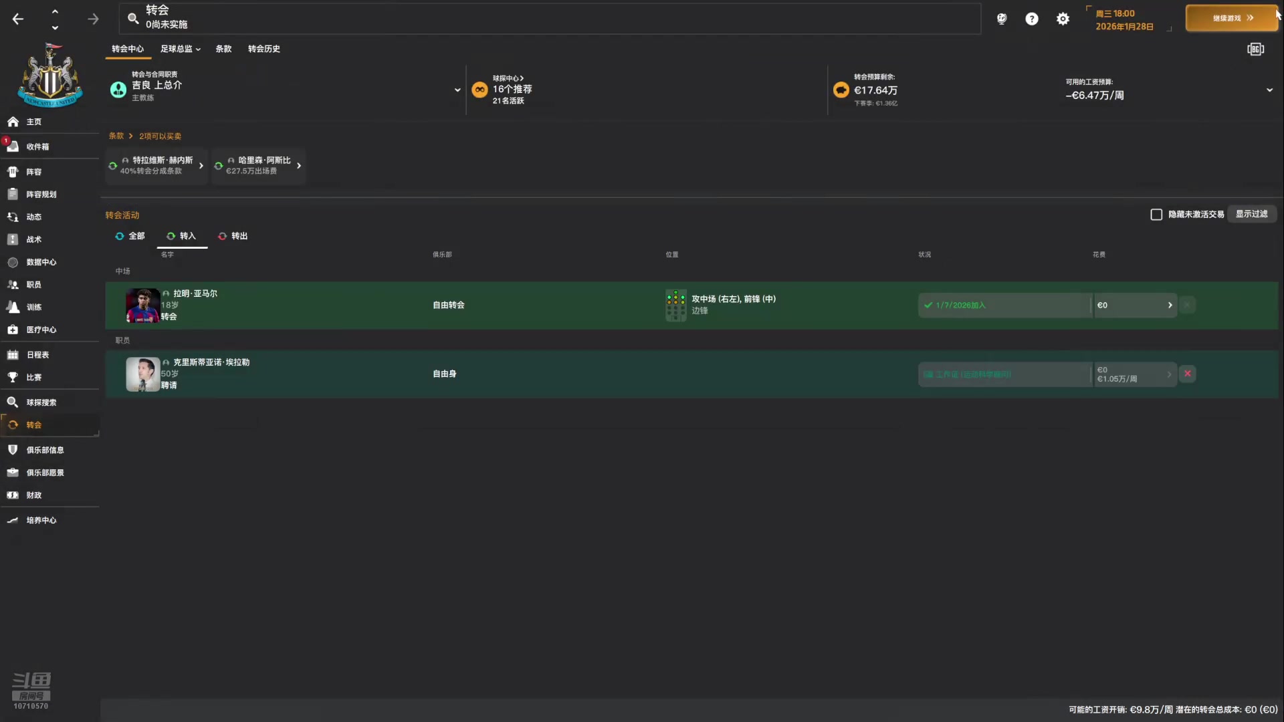
Task: Enable 隐藏未激活交易 (Hide Inactive Deals) checkbox
Action: 1157,213
